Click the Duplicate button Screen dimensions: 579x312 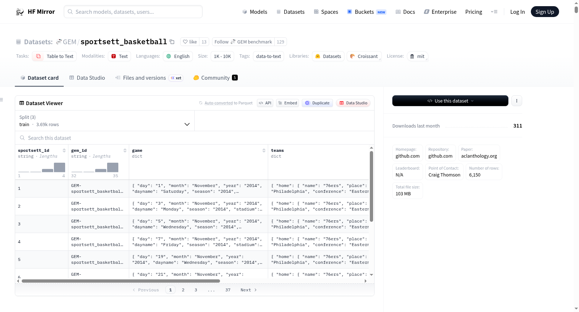click(317, 103)
